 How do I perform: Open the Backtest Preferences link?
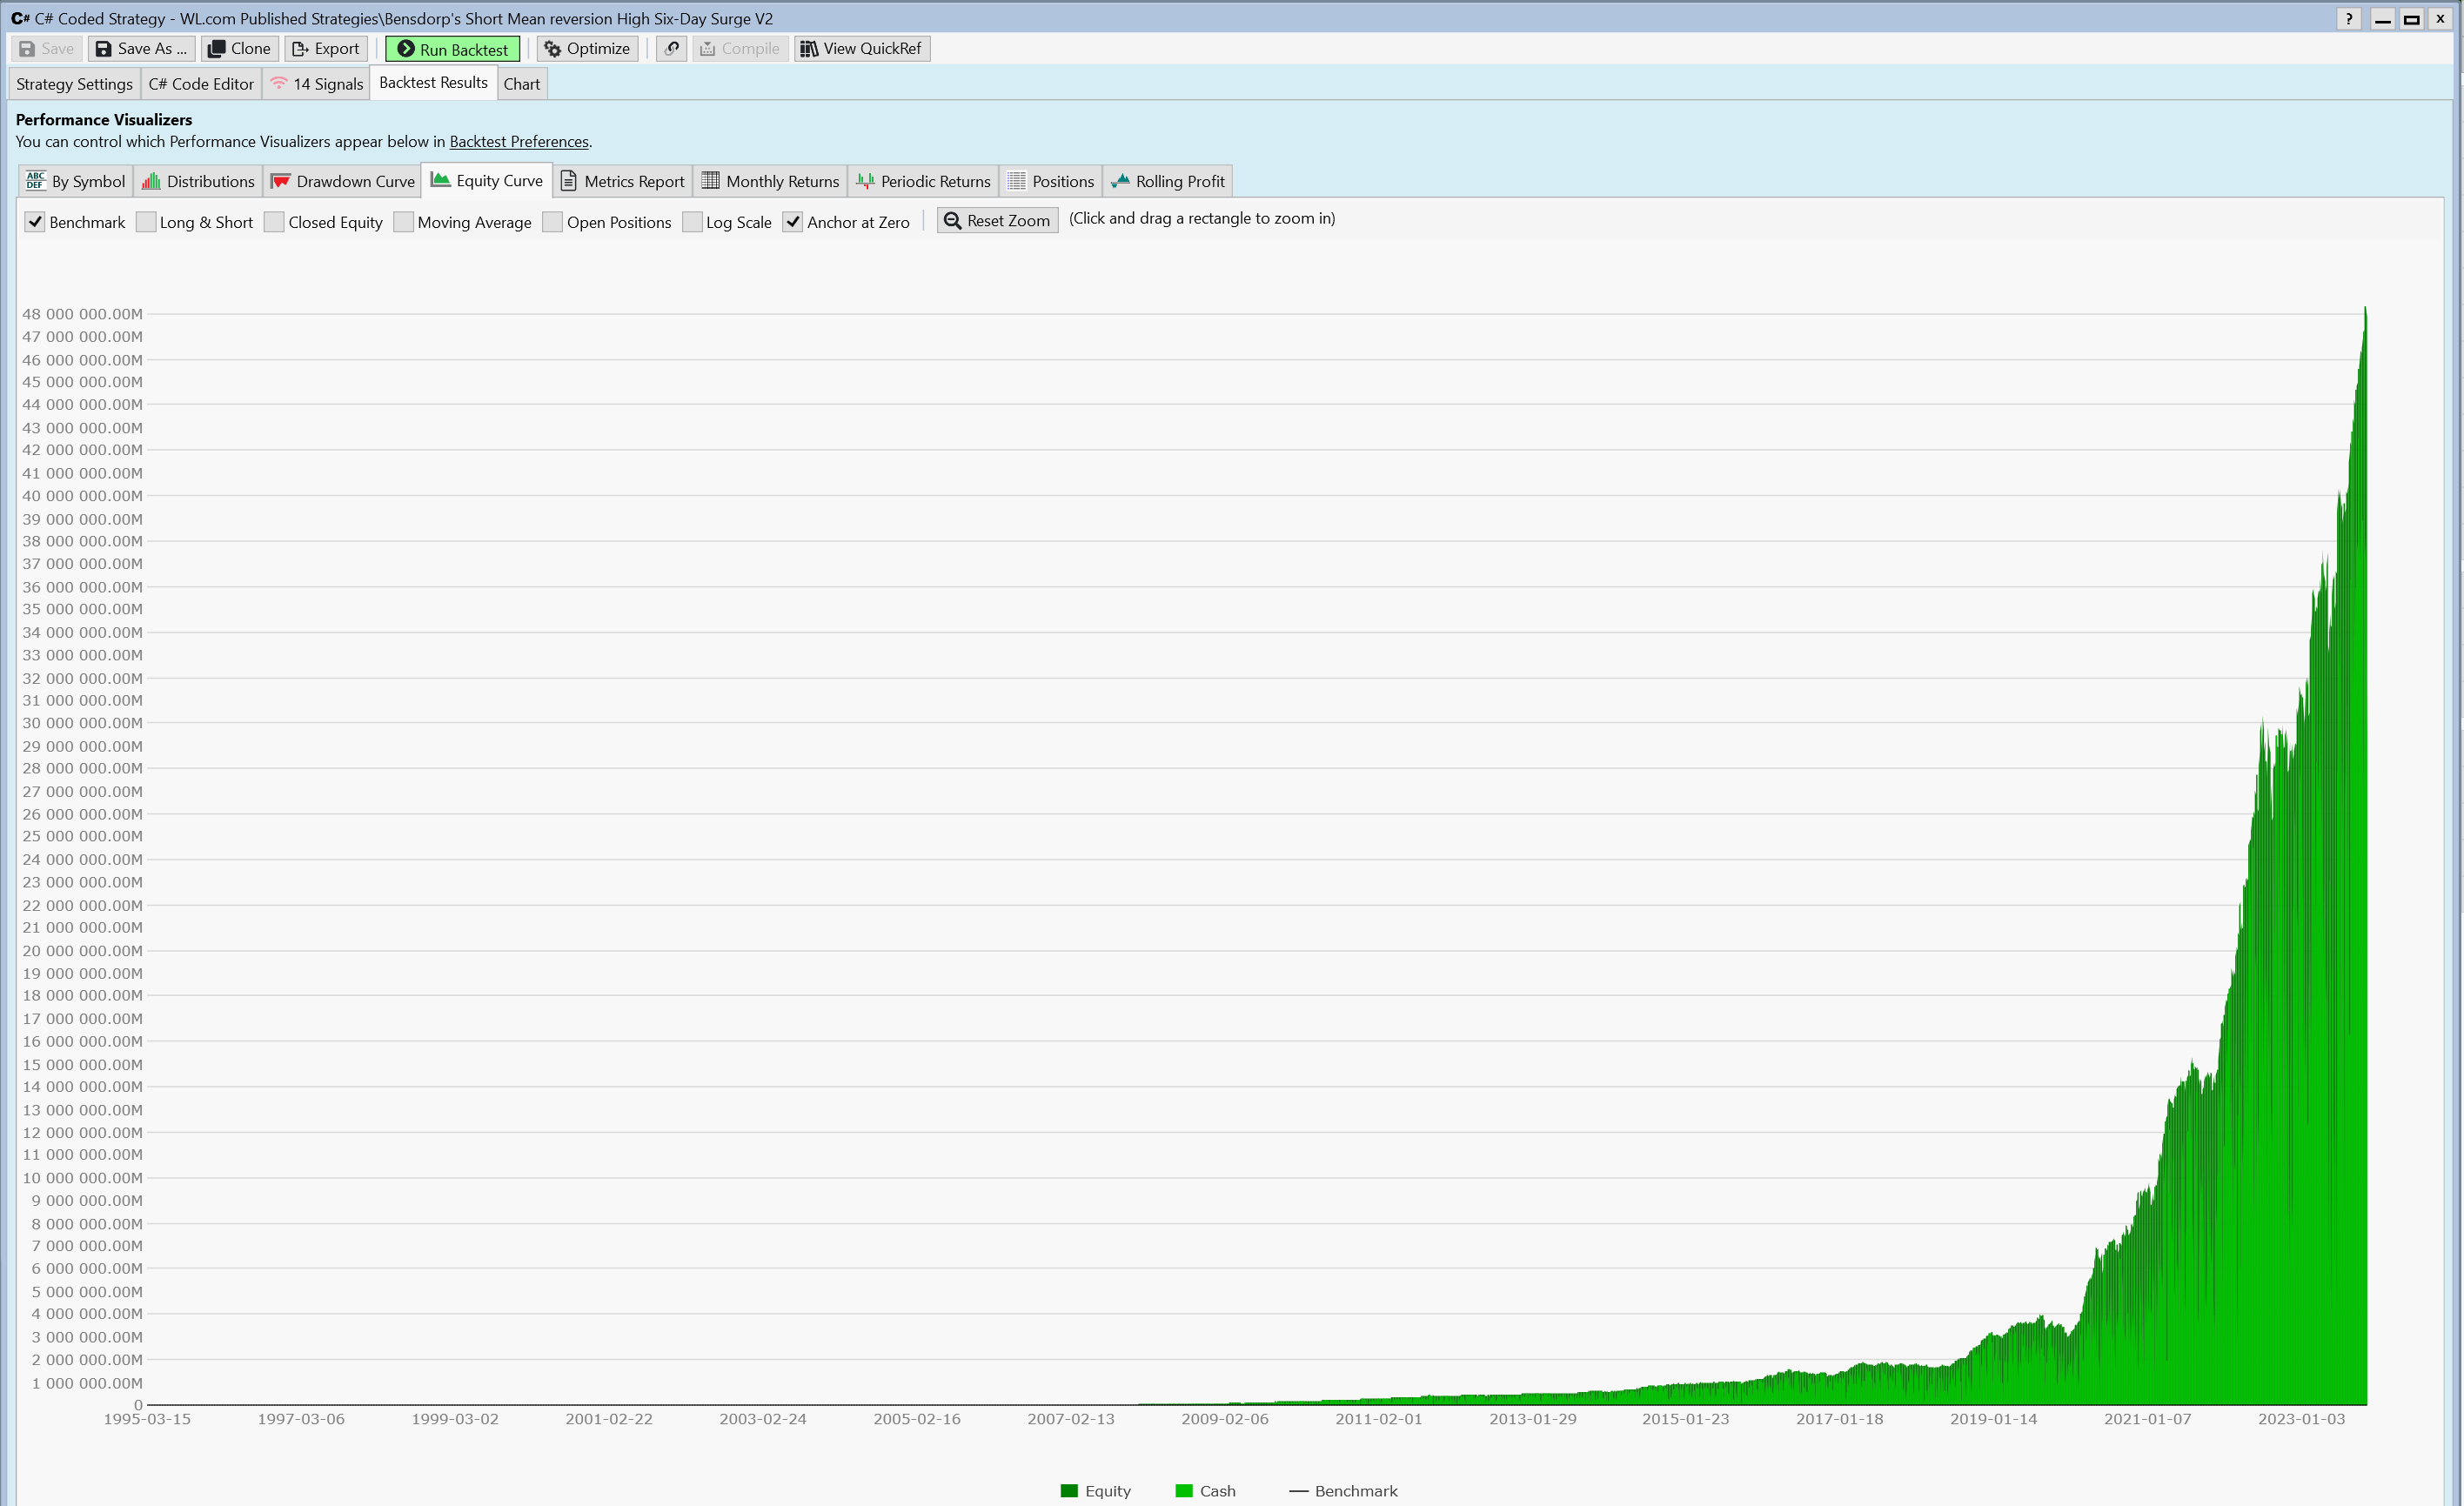click(x=518, y=142)
